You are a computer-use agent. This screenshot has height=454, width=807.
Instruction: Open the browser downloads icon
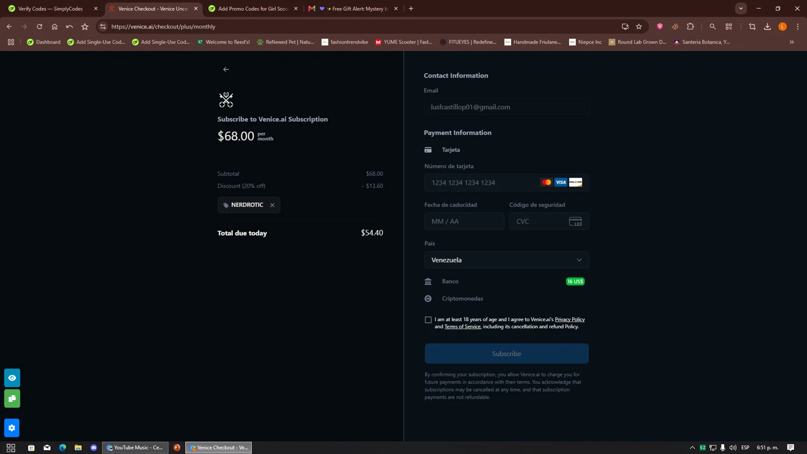pyautogui.click(x=767, y=26)
